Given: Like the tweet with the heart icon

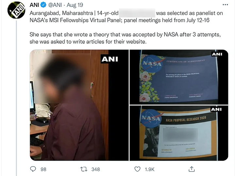Looking at the screenshot, I should point(137,169).
